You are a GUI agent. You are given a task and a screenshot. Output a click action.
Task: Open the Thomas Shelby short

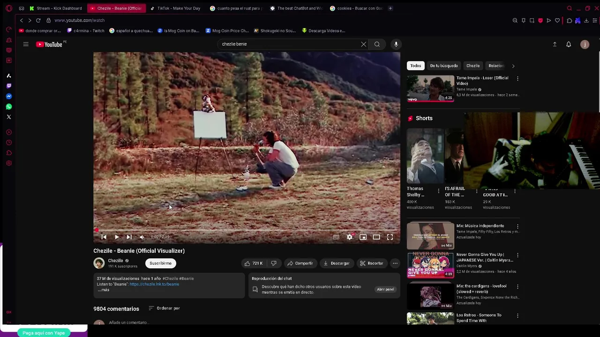coord(425,156)
